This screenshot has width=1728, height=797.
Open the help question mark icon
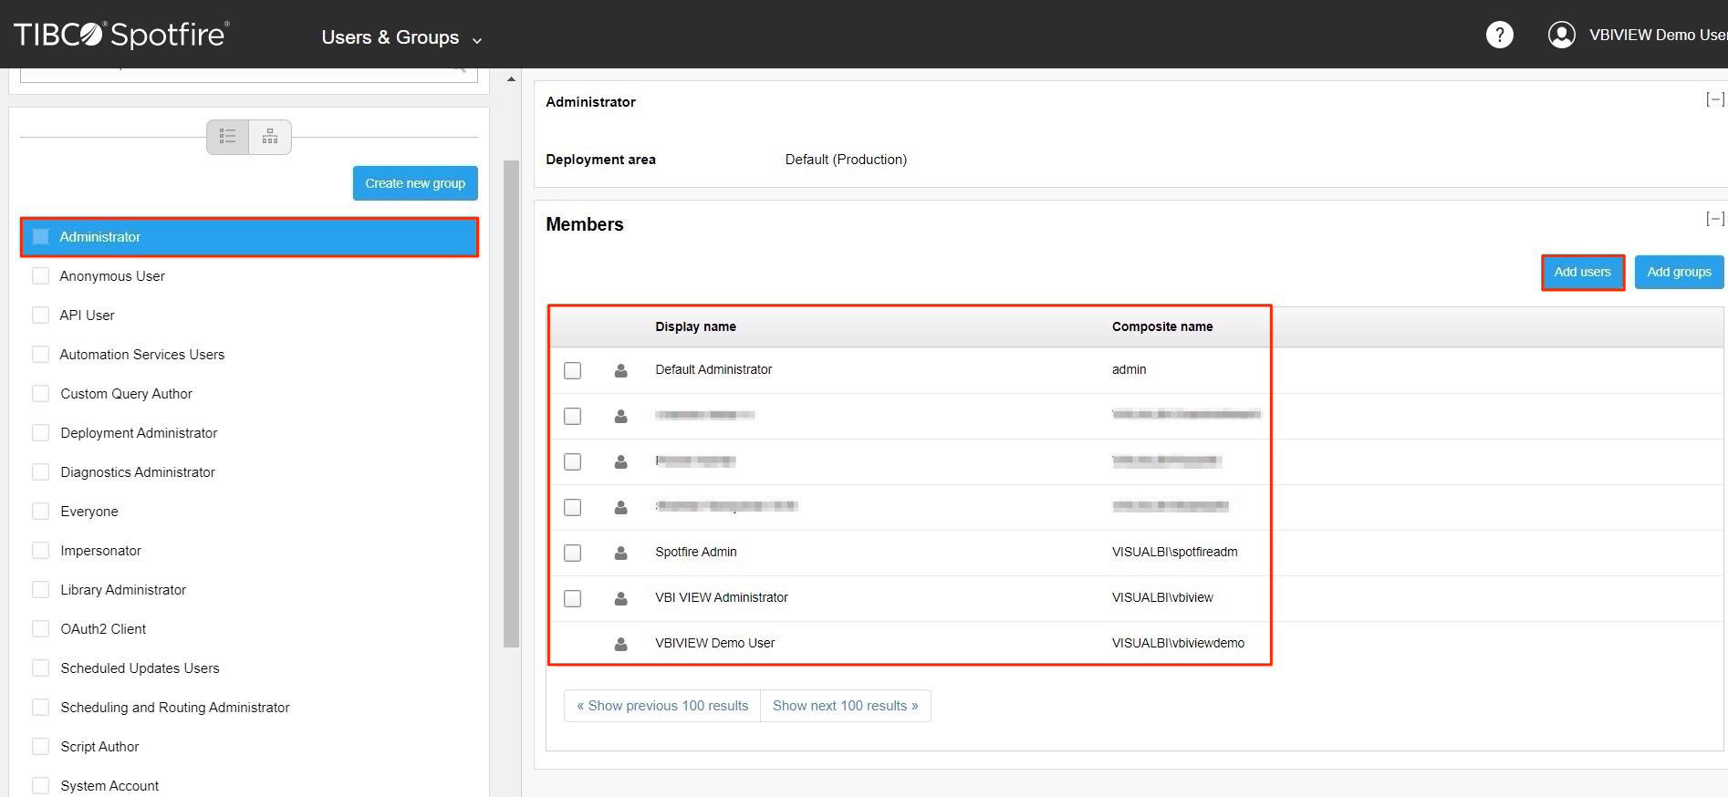[1499, 35]
